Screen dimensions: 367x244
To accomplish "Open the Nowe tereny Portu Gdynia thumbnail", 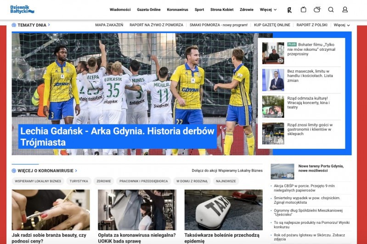I will point(282,171).
